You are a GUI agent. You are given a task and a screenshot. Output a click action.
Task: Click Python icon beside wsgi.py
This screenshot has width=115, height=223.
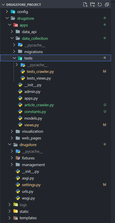[18, 198]
